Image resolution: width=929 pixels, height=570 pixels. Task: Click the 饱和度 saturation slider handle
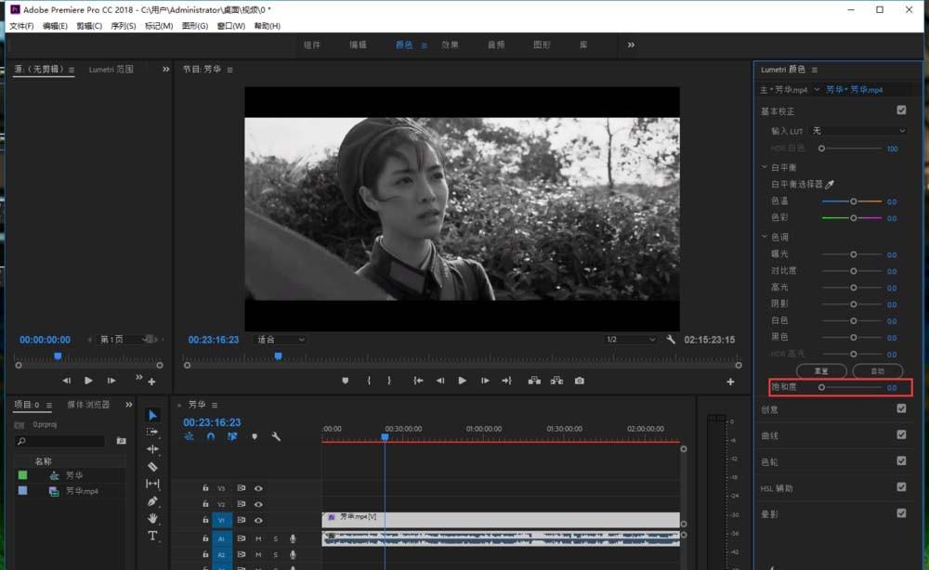coord(822,388)
